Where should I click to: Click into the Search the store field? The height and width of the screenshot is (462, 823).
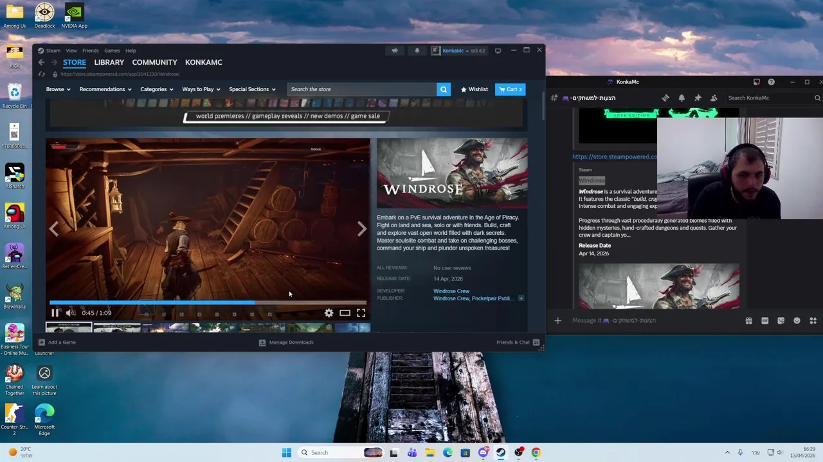(362, 89)
